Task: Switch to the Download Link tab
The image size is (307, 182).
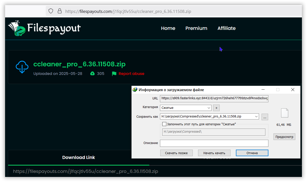Action: click(79, 157)
